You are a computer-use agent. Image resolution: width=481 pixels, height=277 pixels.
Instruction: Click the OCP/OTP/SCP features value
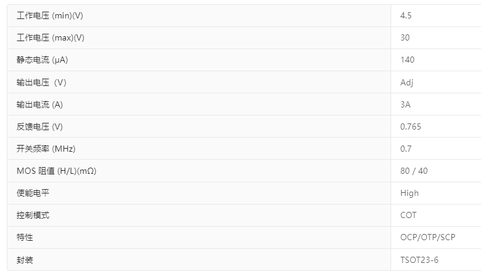tap(428, 237)
